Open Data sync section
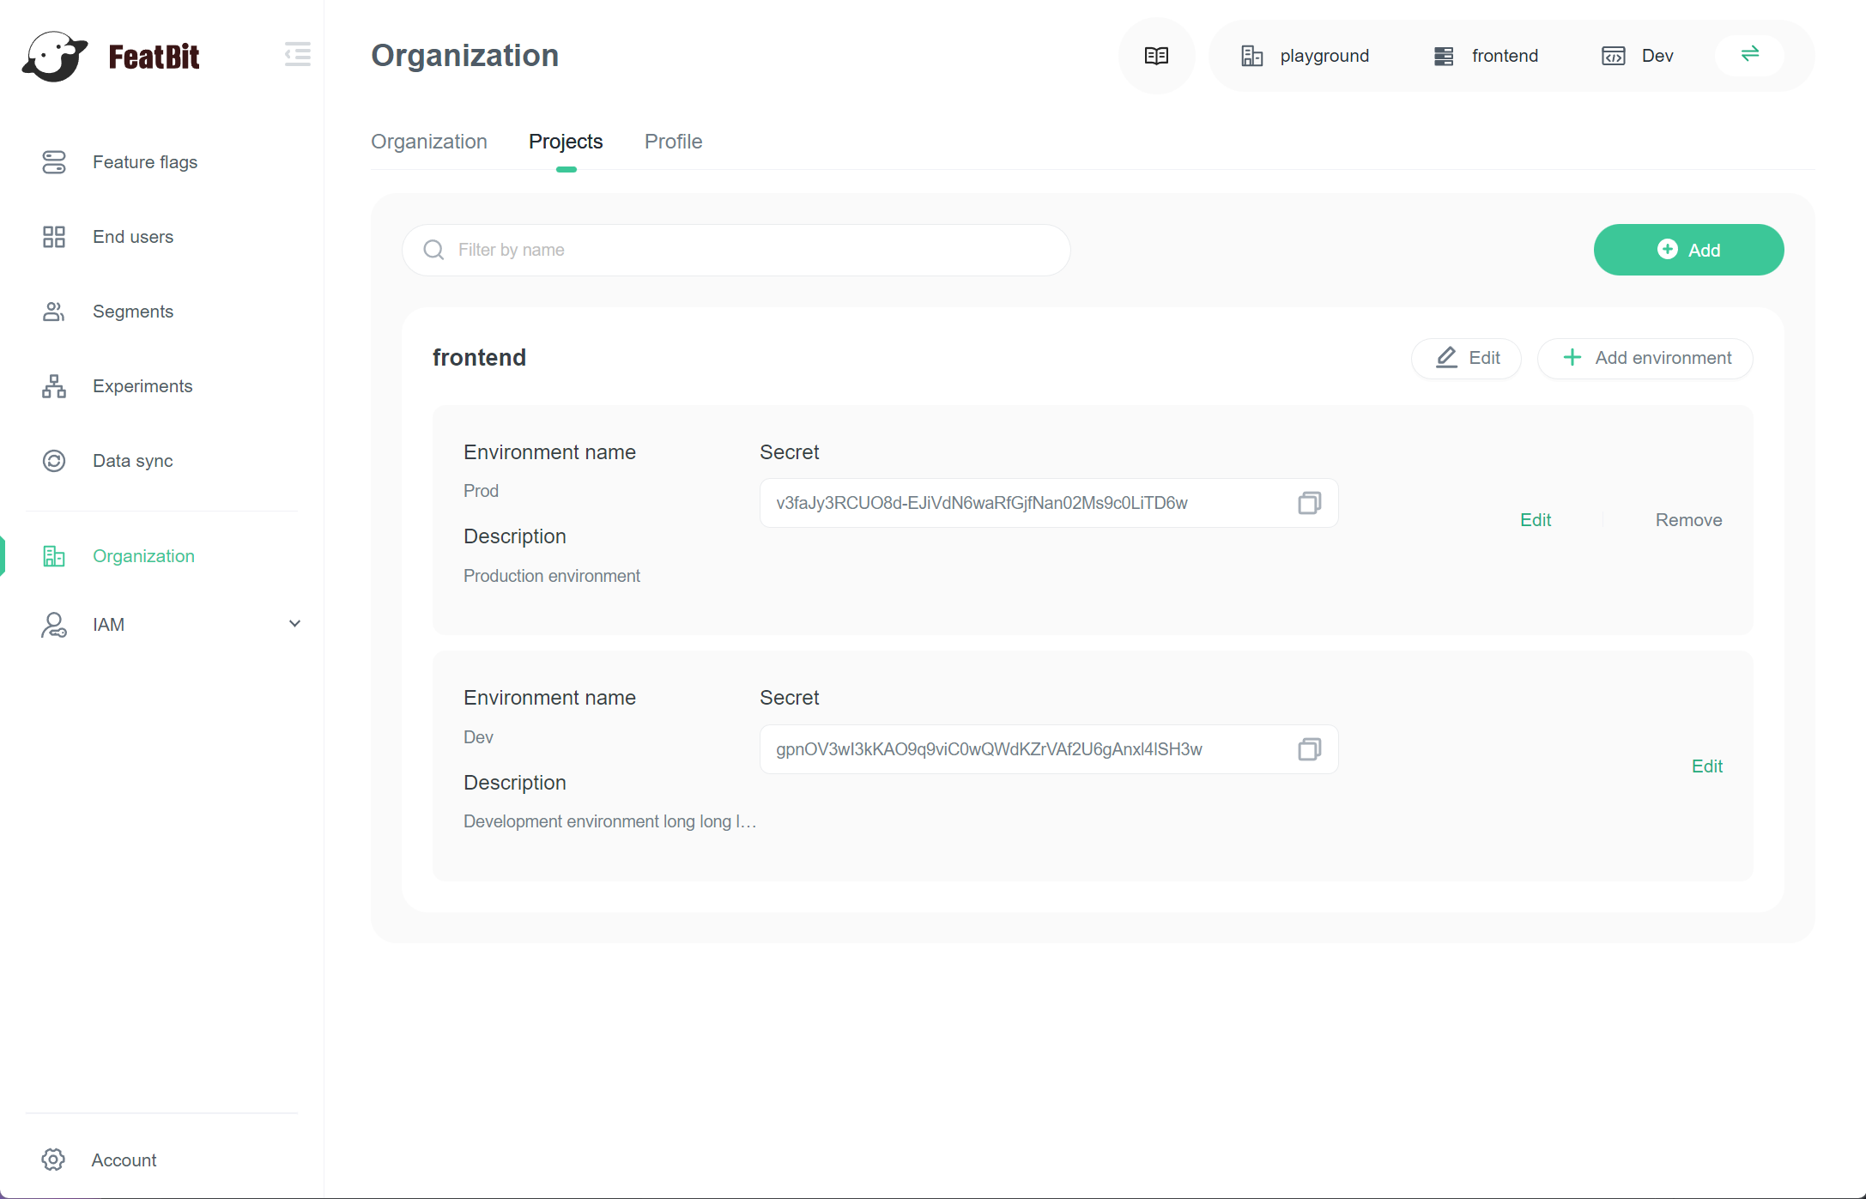1866x1199 pixels. [132, 461]
